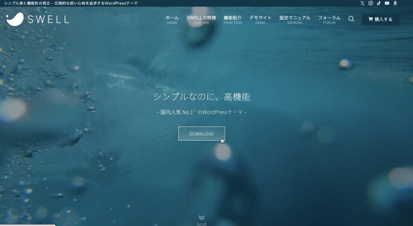Open the X (Twitter) social icon
The height and width of the screenshot is (226, 413).
pos(362,3)
